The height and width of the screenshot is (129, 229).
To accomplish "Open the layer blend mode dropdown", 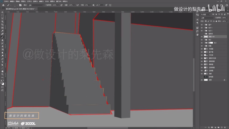I will click(207, 18).
